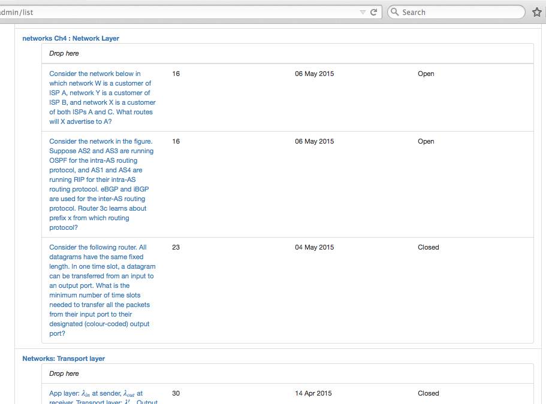Select Open status of OSPF routing question
The height and width of the screenshot is (404, 546).
pyautogui.click(x=426, y=141)
